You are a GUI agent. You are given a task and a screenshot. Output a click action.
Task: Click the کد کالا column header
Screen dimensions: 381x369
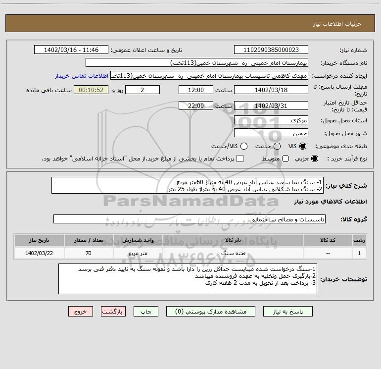[328, 240]
